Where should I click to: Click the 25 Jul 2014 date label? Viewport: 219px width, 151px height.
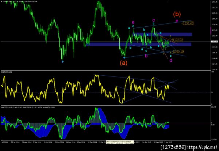click(x=15, y=142)
